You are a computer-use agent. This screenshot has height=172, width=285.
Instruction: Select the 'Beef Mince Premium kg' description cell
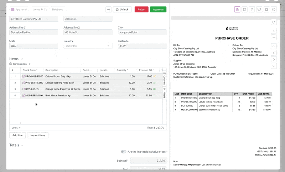coord(63,96)
